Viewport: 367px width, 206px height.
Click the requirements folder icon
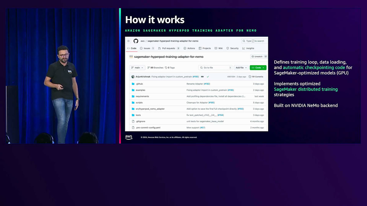click(x=133, y=96)
